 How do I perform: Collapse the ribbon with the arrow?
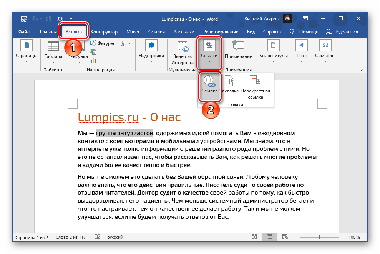pyautogui.click(x=362, y=70)
